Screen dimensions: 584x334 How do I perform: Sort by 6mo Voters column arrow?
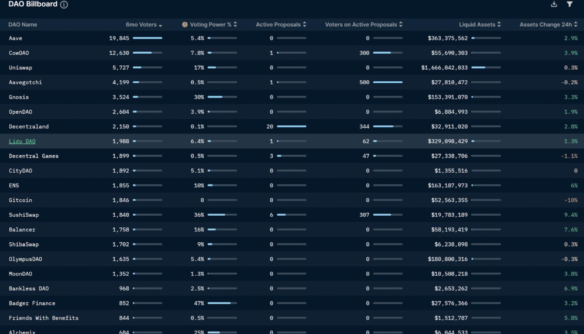[x=160, y=26]
